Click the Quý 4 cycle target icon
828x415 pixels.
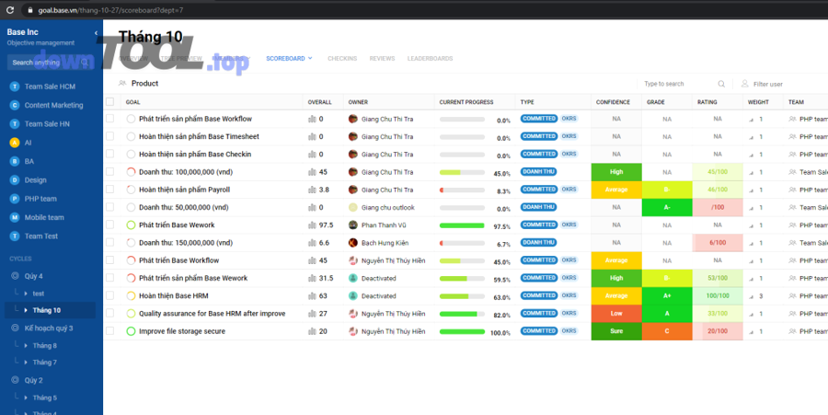[15, 276]
